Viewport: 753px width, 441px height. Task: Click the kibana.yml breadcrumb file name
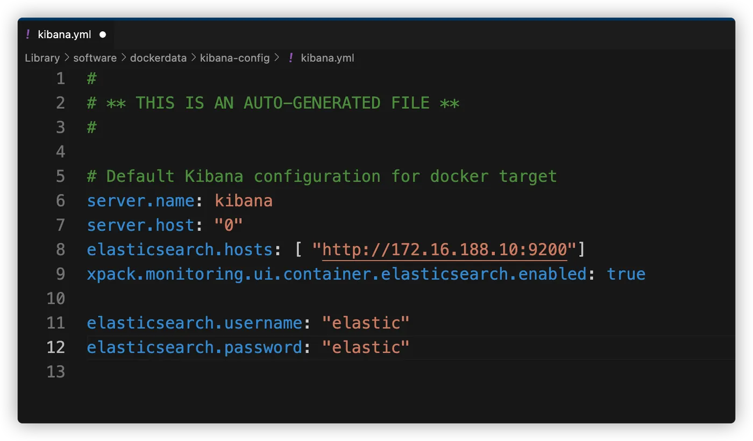click(328, 58)
